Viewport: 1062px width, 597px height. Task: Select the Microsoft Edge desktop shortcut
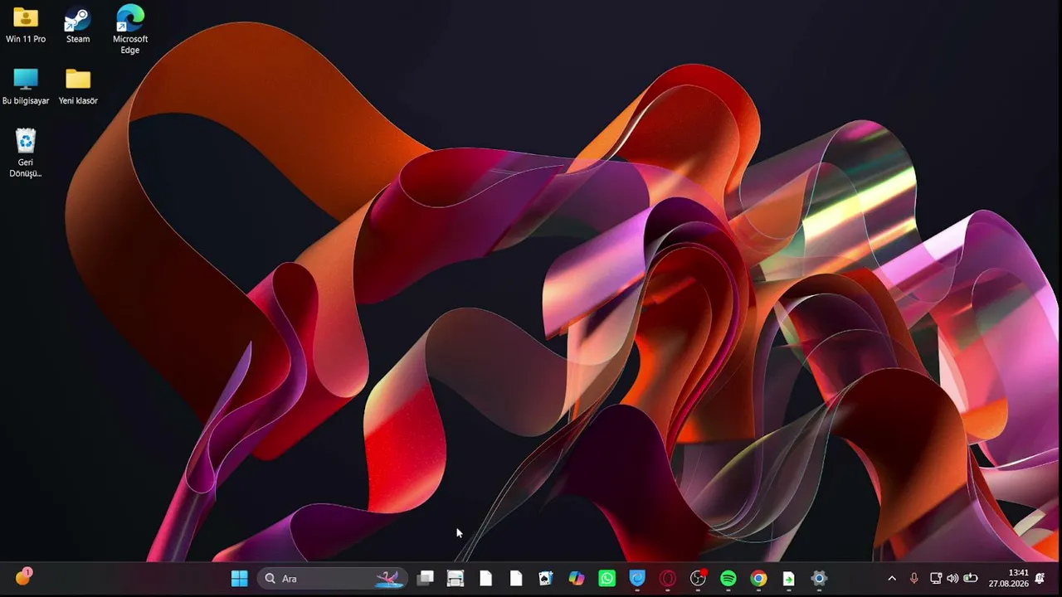130,29
